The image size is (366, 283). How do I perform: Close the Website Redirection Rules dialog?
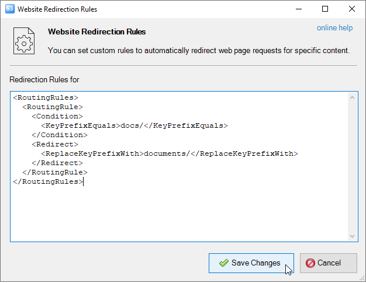[352, 9]
